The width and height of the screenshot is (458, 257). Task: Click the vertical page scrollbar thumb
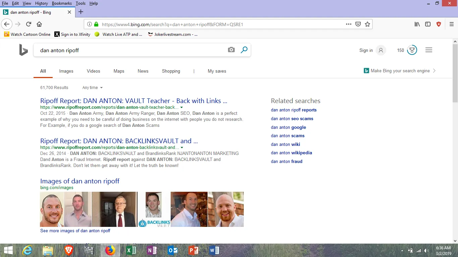455,73
